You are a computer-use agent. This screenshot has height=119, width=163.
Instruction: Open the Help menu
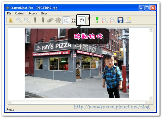pyautogui.click(x=44, y=13)
